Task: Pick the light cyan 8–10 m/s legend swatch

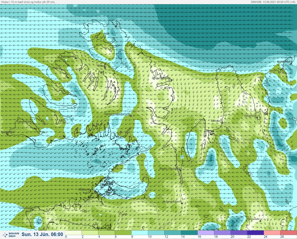Action: coord(140,232)
